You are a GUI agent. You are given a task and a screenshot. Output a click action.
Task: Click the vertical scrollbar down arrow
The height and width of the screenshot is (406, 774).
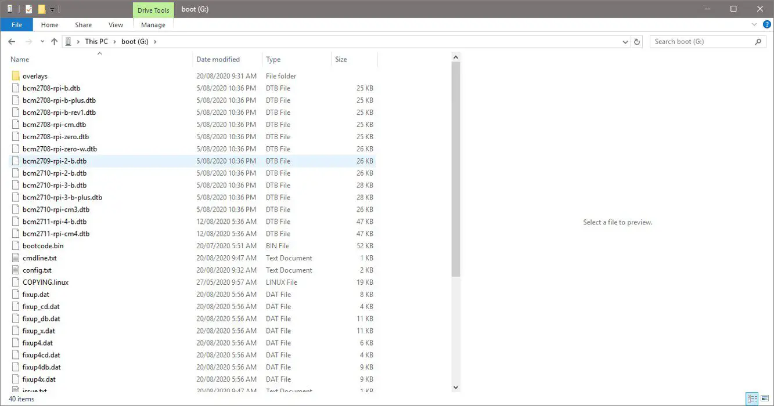(456, 387)
